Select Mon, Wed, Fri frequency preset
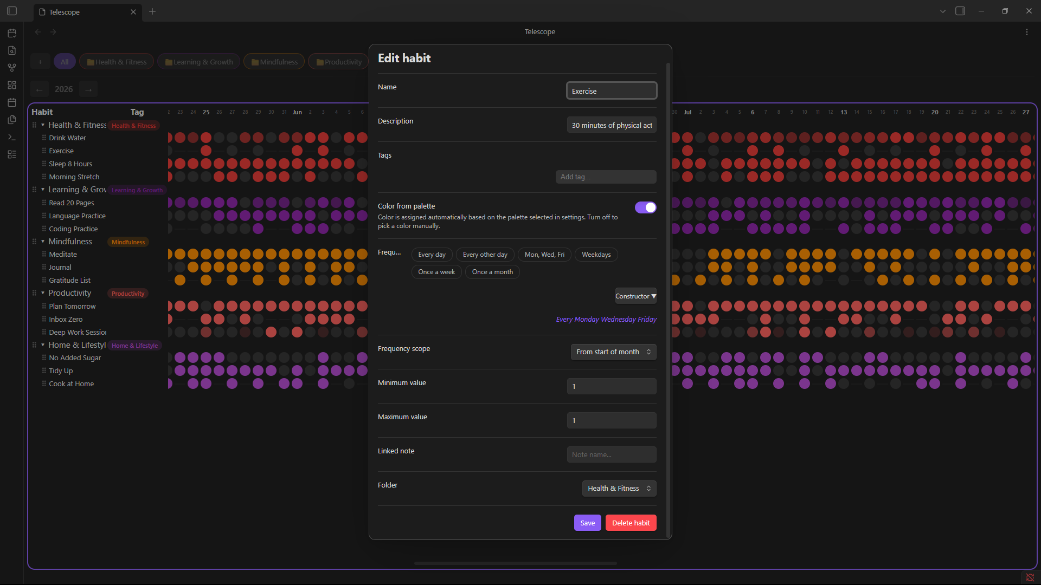The width and height of the screenshot is (1041, 585). pos(544,255)
